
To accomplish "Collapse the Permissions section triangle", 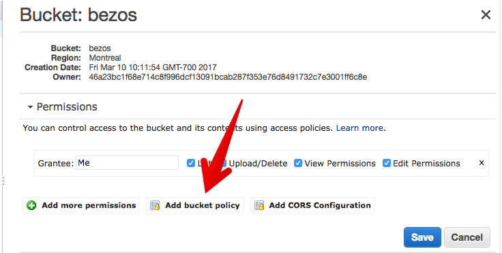I will tap(30, 107).
